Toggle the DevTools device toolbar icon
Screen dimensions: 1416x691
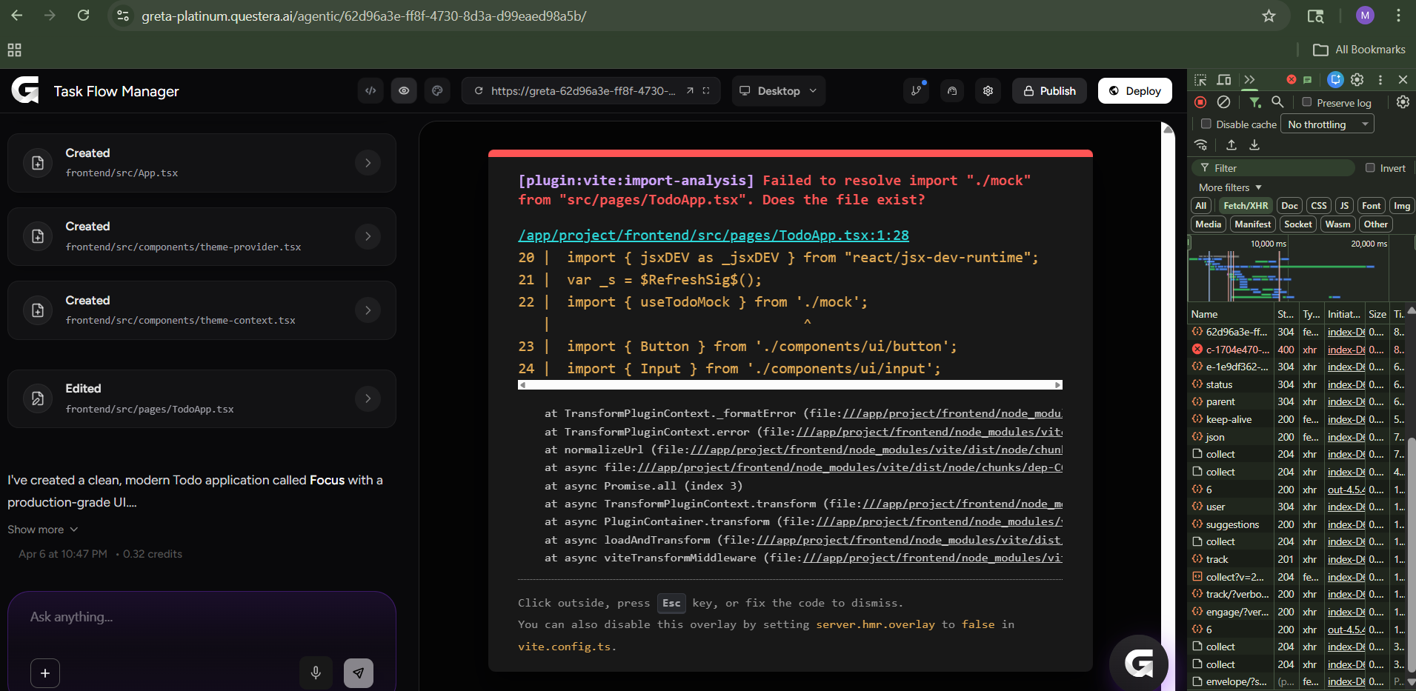pos(1224,79)
